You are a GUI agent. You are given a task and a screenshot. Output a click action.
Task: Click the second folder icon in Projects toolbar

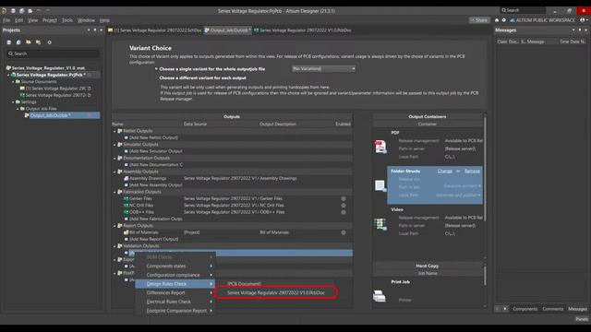pyautogui.click(x=38, y=42)
